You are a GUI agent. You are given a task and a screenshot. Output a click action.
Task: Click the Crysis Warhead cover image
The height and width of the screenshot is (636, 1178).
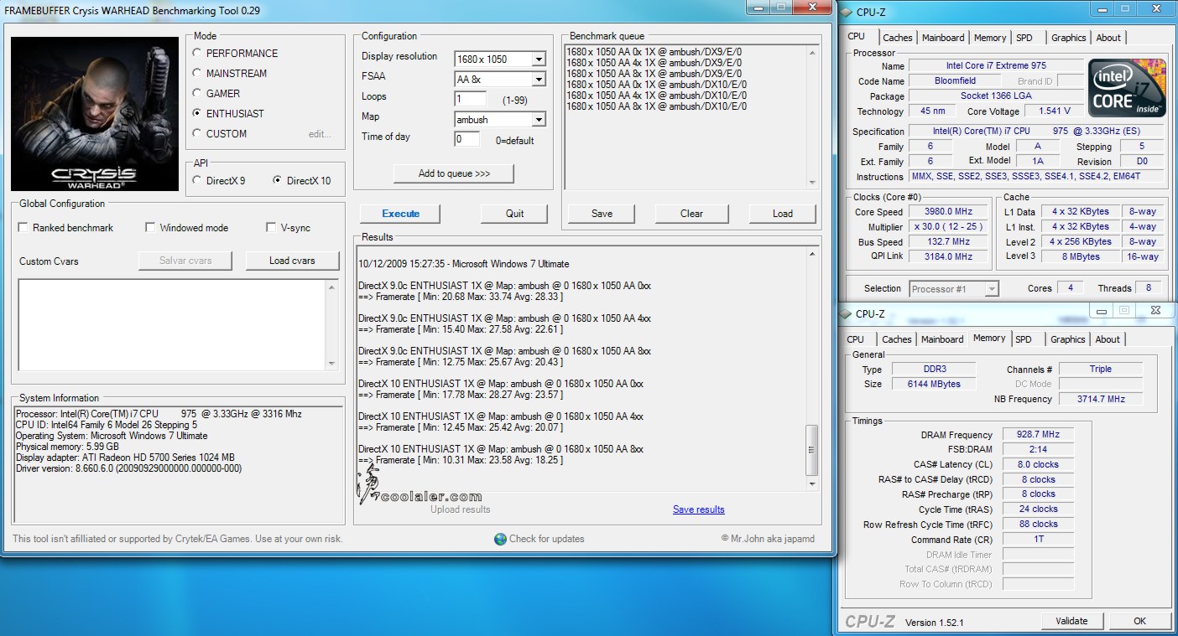pyautogui.click(x=94, y=114)
